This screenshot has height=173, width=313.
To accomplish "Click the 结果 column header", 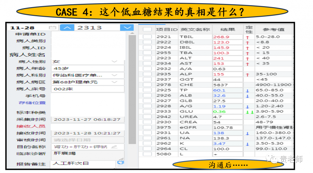I will click(228, 30).
